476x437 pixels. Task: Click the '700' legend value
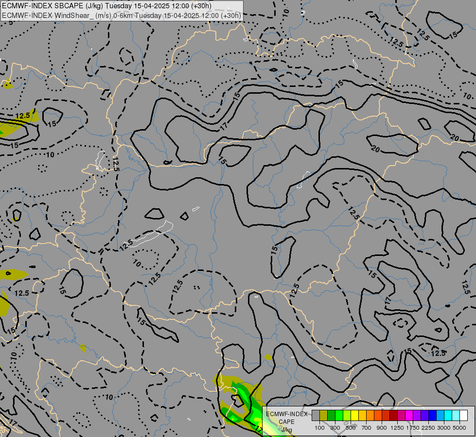(367, 428)
